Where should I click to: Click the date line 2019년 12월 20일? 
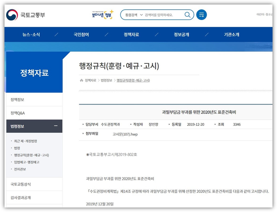pyautogui.click(x=100, y=204)
